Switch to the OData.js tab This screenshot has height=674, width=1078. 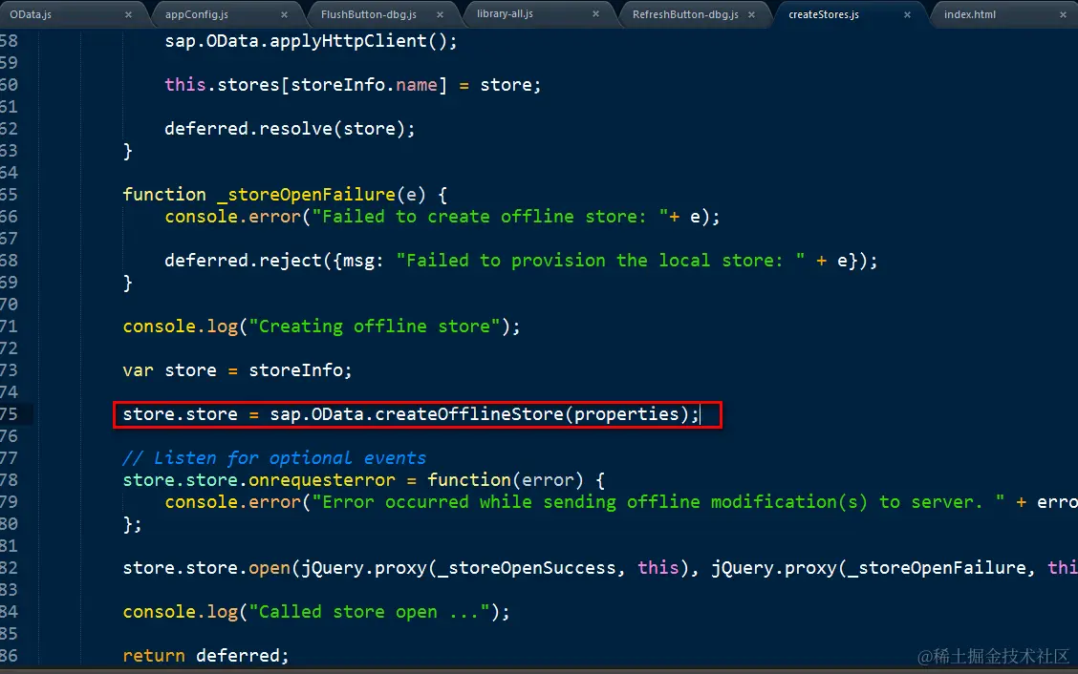(x=31, y=14)
